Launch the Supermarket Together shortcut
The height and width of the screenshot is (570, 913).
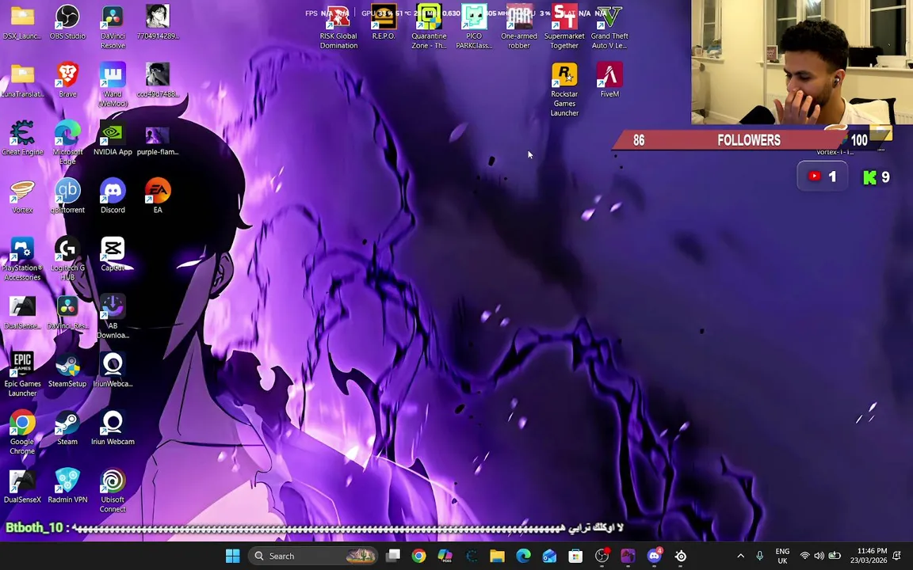[x=564, y=27]
